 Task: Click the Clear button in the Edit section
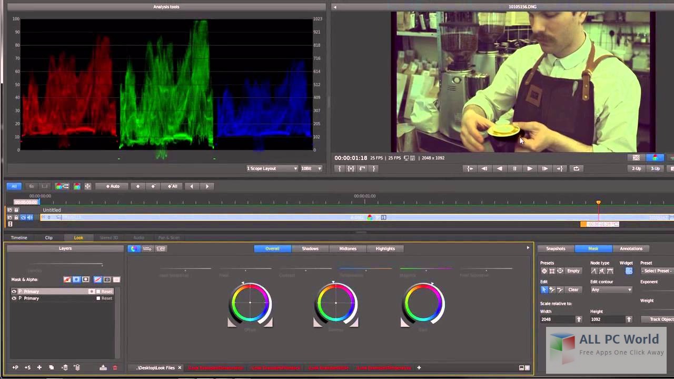tap(573, 290)
